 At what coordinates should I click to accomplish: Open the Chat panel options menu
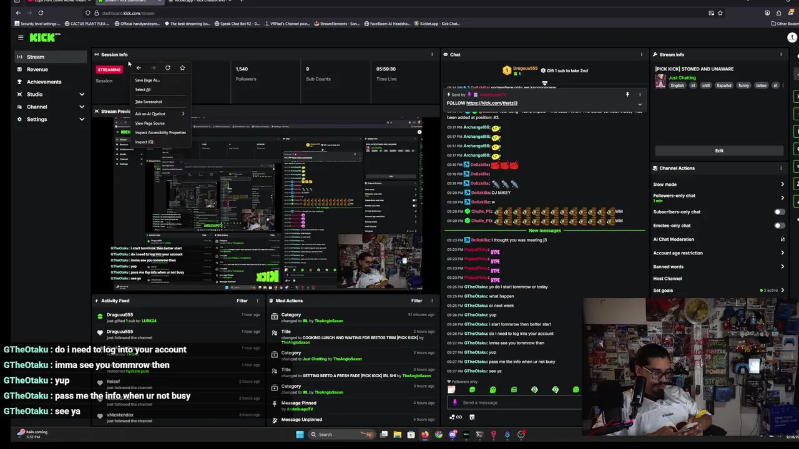click(x=641, y=54)
